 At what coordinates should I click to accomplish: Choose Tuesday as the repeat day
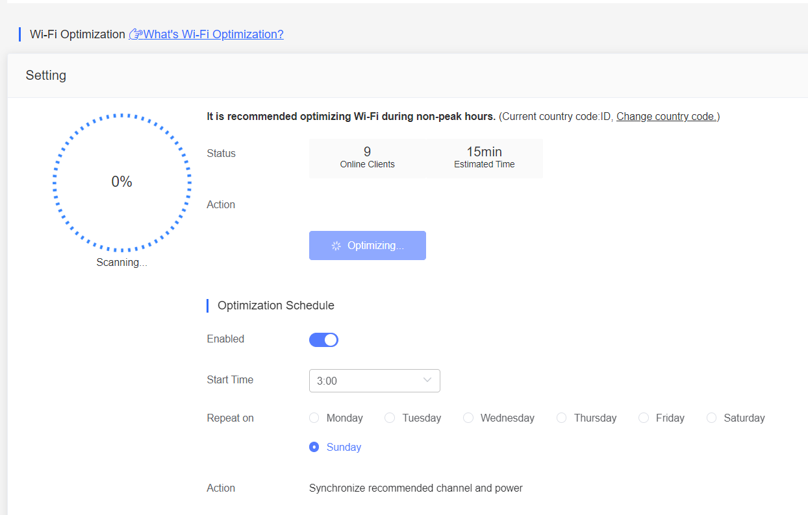pos(390,418)
